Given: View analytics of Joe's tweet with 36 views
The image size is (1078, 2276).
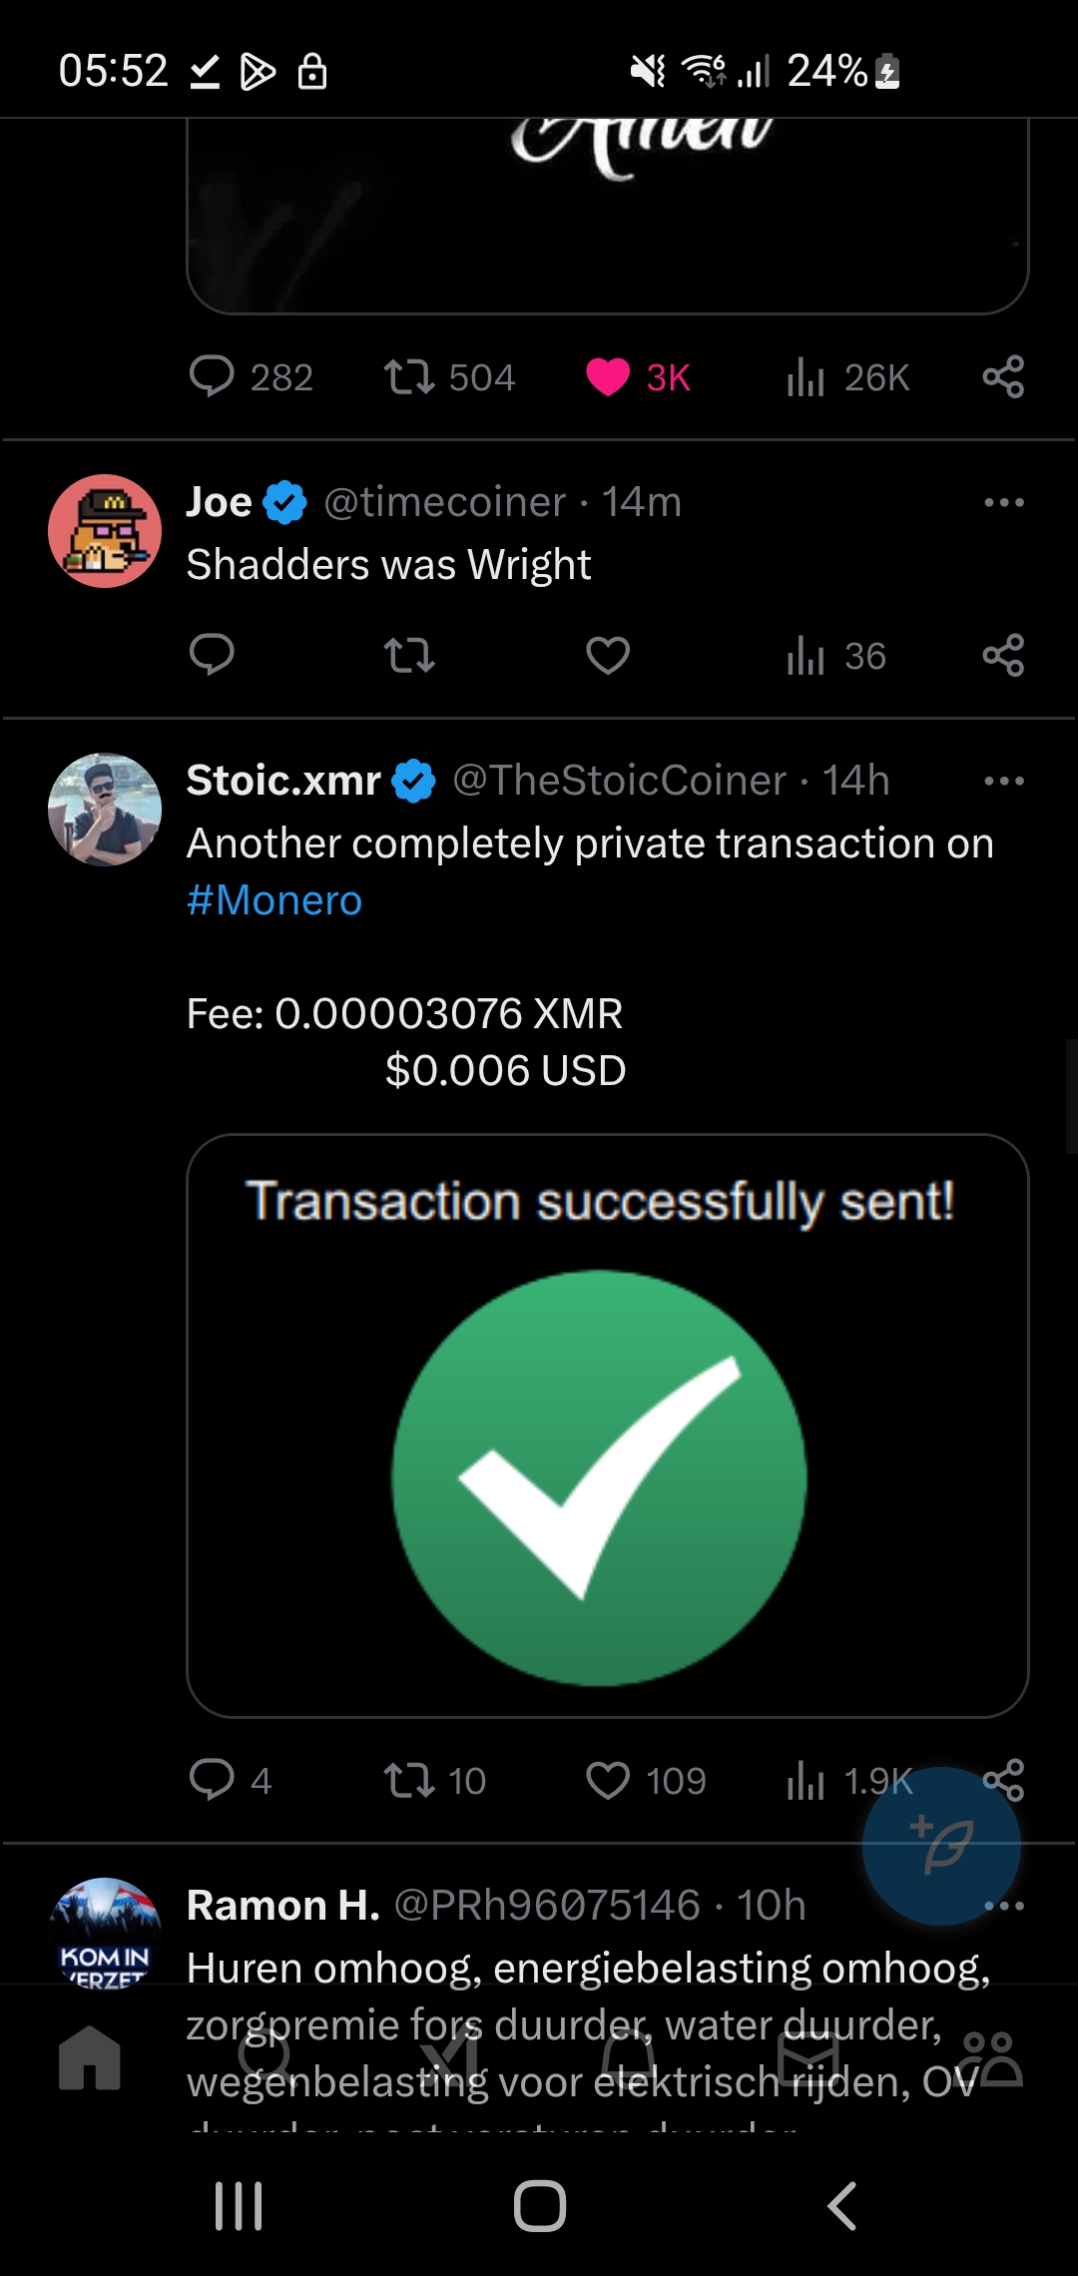Looking at the screenshot, I should pos(836,656).
